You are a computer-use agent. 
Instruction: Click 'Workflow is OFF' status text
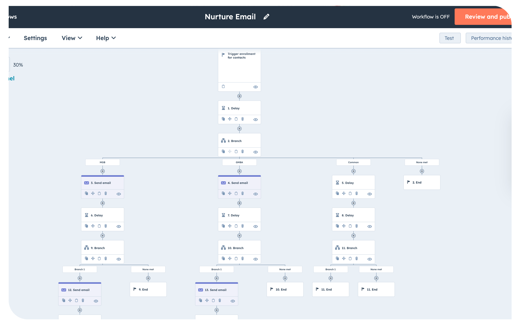(431, 17)
